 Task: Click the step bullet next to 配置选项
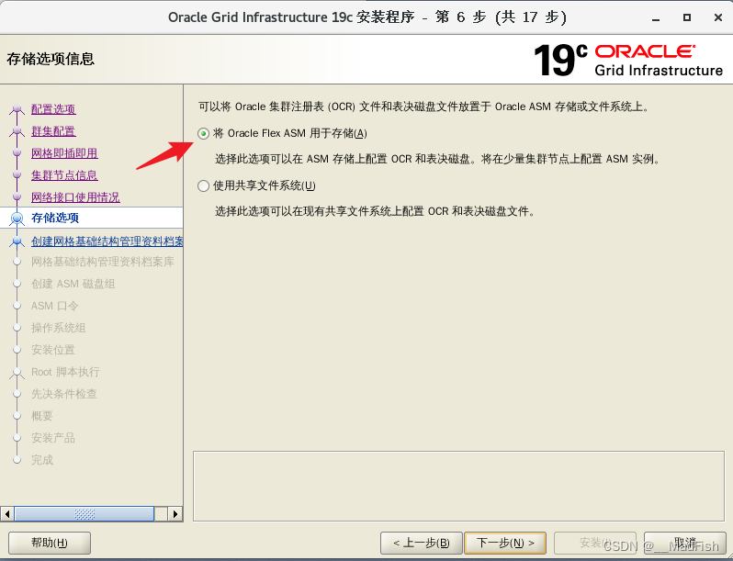17,109
